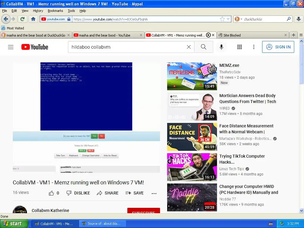The width and height of the screenshot is (304, 228).
Task: Open the Downloads arrow button
Action: 299,19
